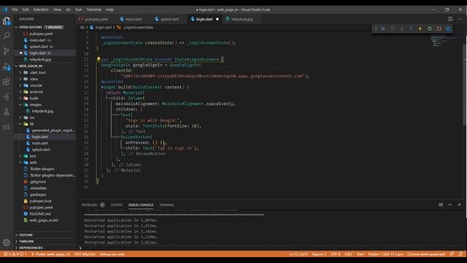Split the editor to the right
This screenshot has width=467, height=263.
tap(450, 19)
